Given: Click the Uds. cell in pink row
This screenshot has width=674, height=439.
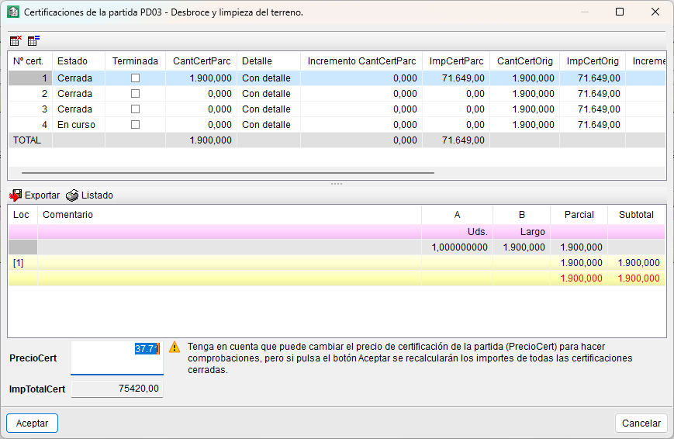Looking at the screenshot, I should point(458,232).
